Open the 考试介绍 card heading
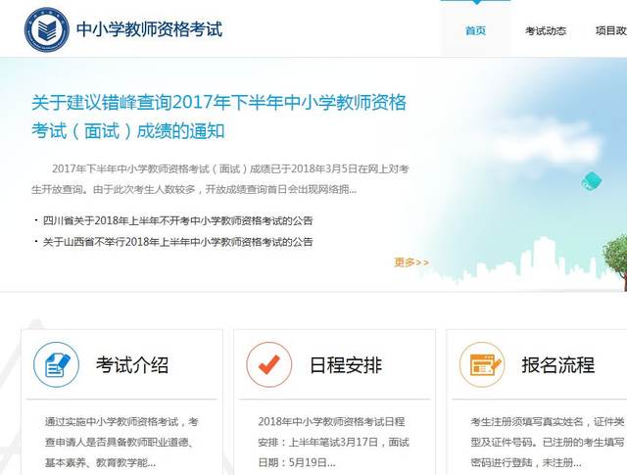 tap(132, 364)
